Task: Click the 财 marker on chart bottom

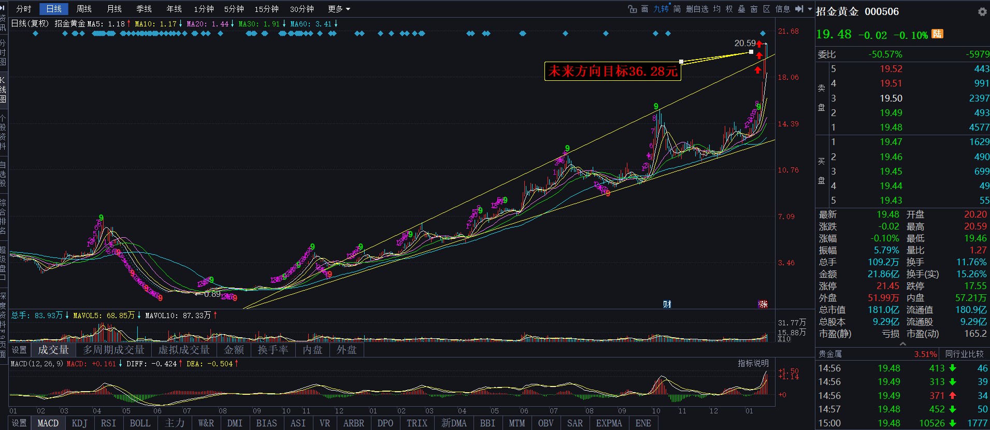Action: [667, 304]
